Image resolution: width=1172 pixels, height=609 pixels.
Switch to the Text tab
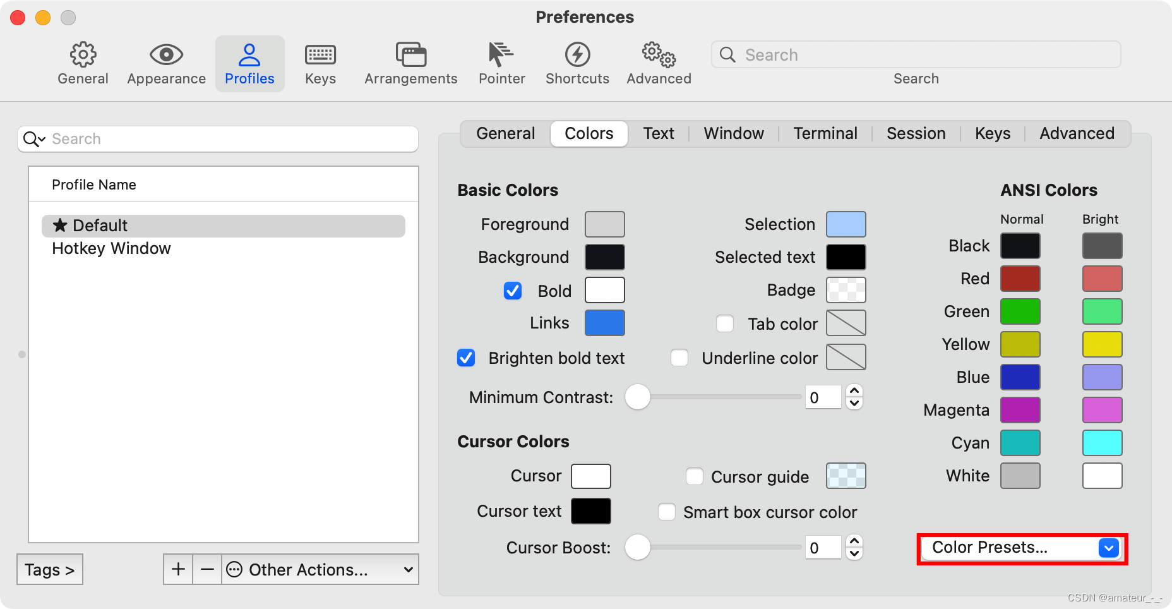659,133
